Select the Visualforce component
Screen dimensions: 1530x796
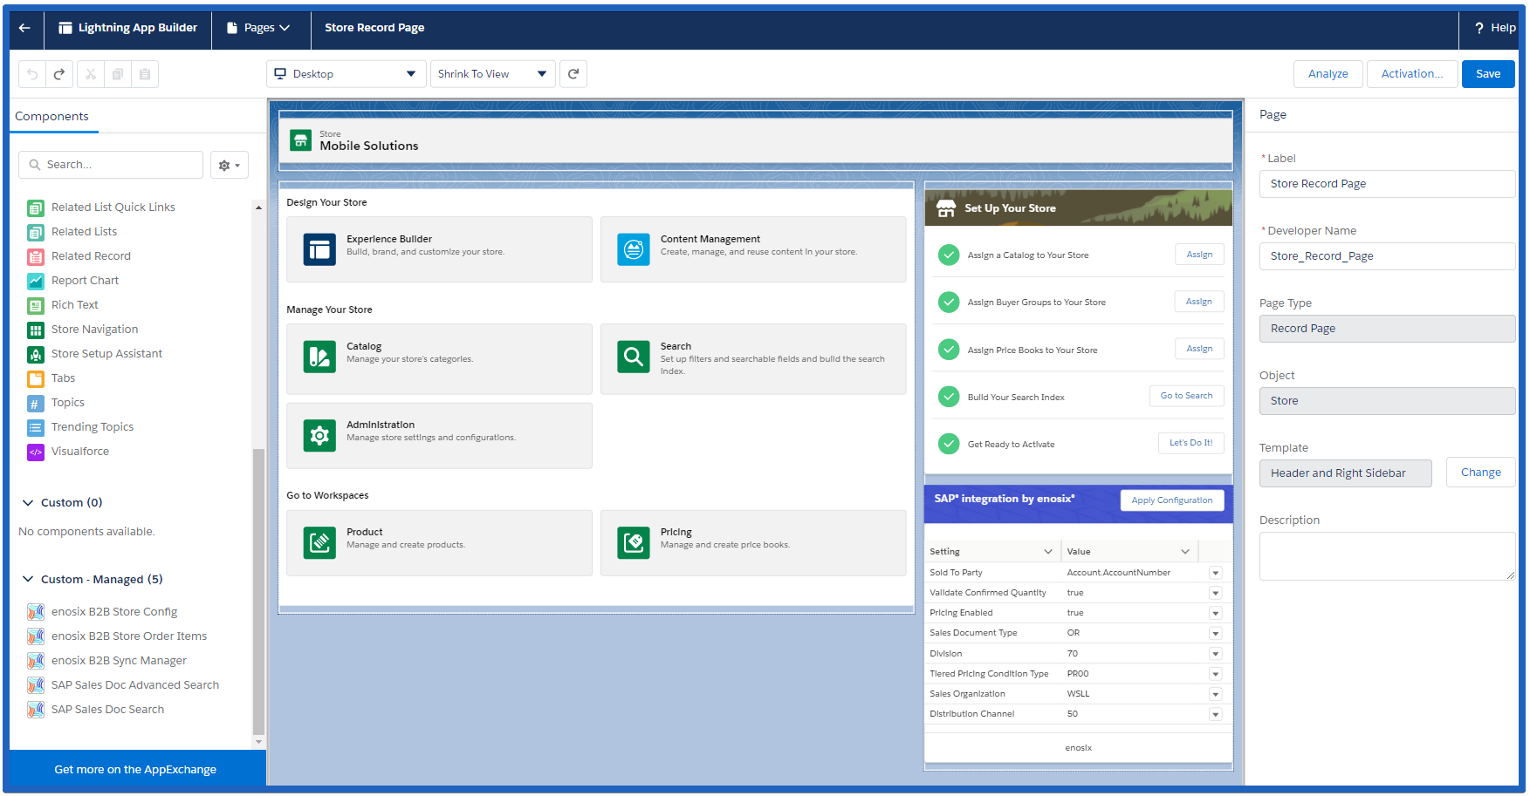pyautogui.click(x=79, y=451)
